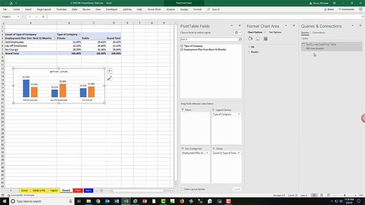Switch to the Text Options tab
Screen dimensions: 365x205
pos(275,32)
